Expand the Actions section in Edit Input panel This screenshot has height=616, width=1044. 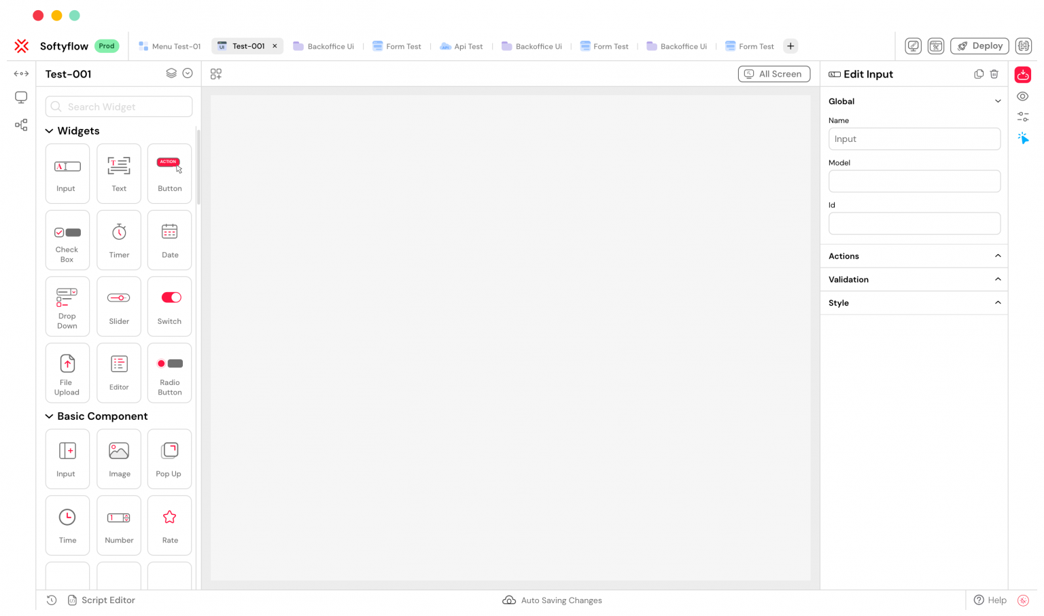(998, 256)
